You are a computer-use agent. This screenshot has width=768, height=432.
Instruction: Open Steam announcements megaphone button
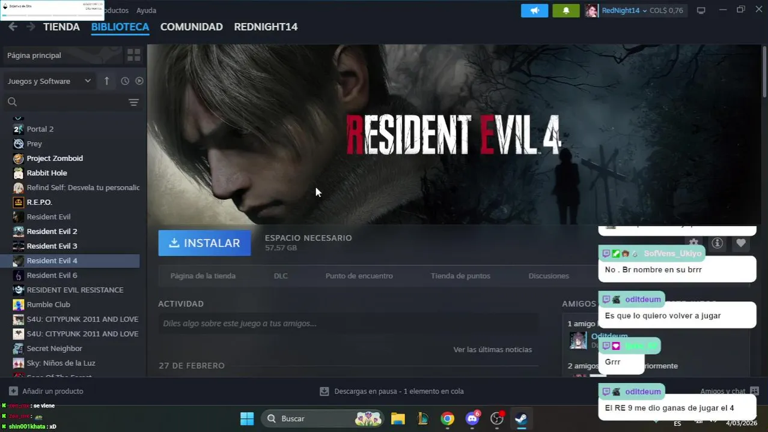[534, 10]
